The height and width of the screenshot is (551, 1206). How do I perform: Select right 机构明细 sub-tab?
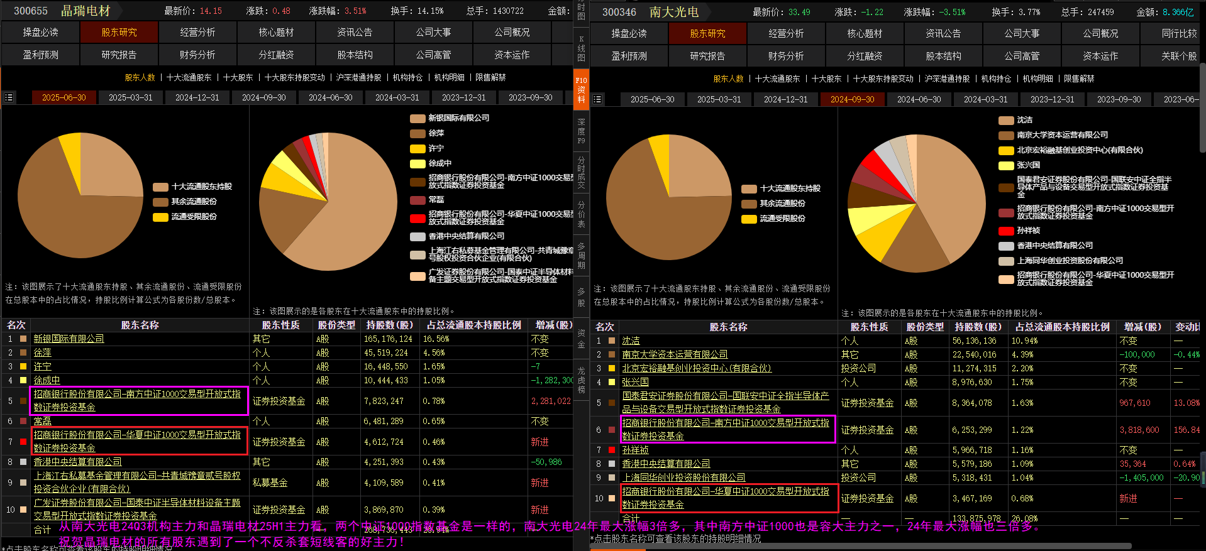click(1037, 79)
